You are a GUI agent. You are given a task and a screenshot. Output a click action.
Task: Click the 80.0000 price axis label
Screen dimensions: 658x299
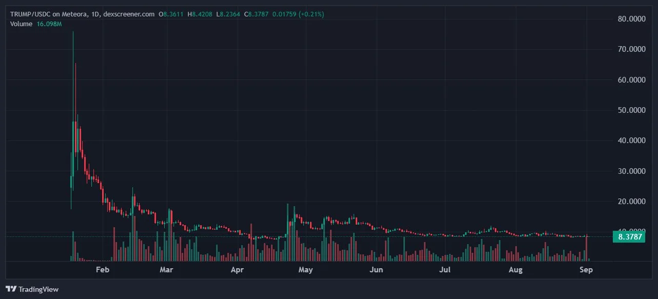pyautogui.click(x=631, y=19)
